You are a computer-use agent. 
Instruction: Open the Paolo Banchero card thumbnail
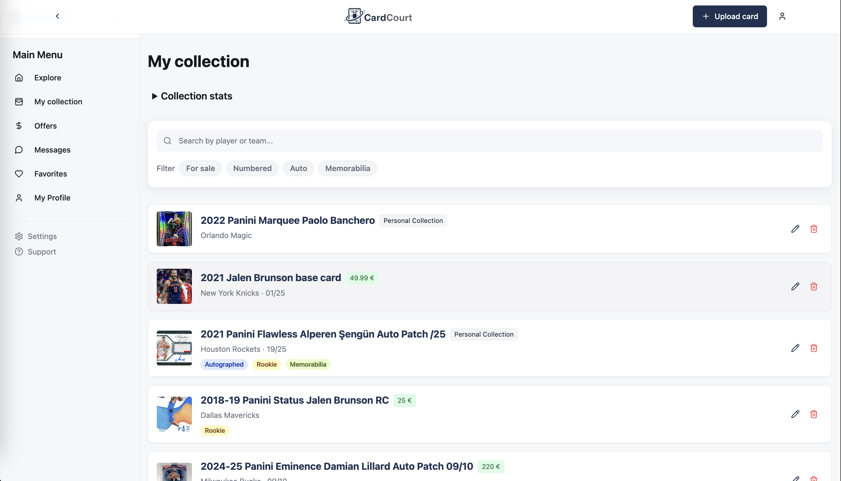coord(174,229)
